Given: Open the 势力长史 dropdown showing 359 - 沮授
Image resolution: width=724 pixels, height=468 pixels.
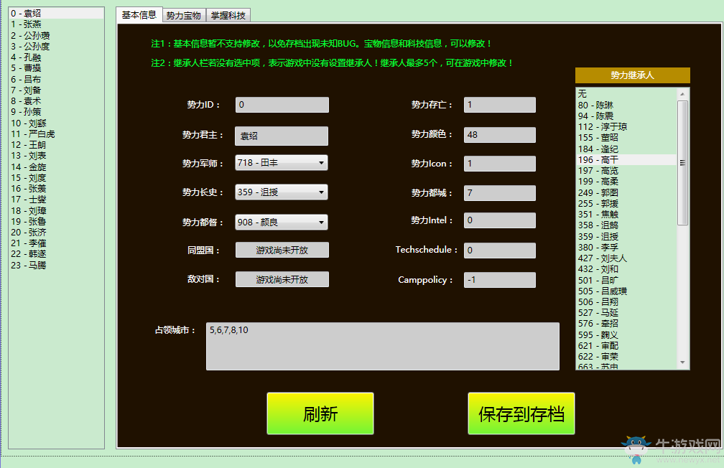Looking at the screenshot, I should (282, 192).
